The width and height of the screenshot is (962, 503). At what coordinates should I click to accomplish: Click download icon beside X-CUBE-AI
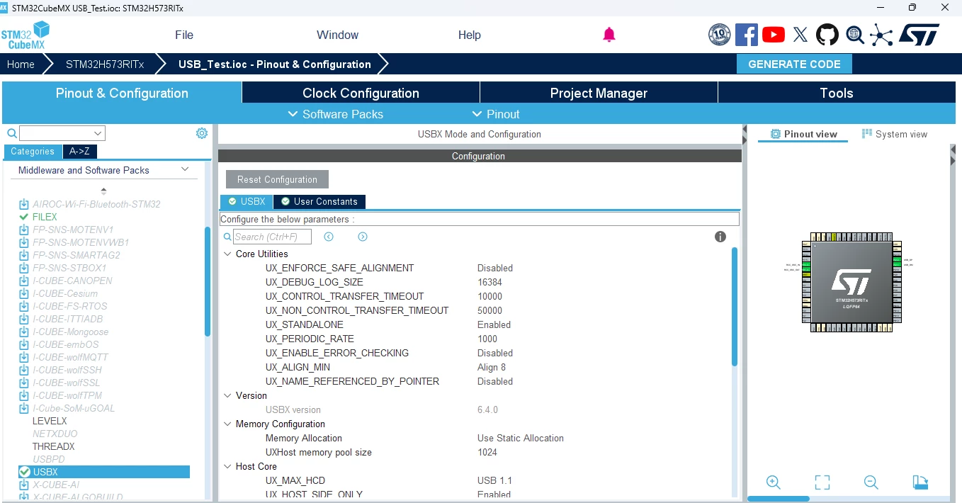pos(24,485)
